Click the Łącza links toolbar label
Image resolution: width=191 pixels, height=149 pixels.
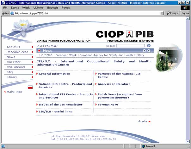[x=185, y=13]
